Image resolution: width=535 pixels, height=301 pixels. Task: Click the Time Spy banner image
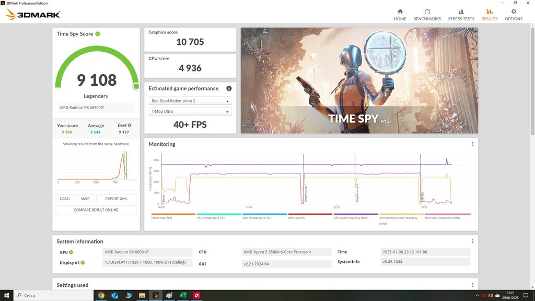pos(359,80)
